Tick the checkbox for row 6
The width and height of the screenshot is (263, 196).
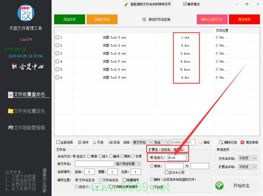pyautogui.click(x=58, y=77)
